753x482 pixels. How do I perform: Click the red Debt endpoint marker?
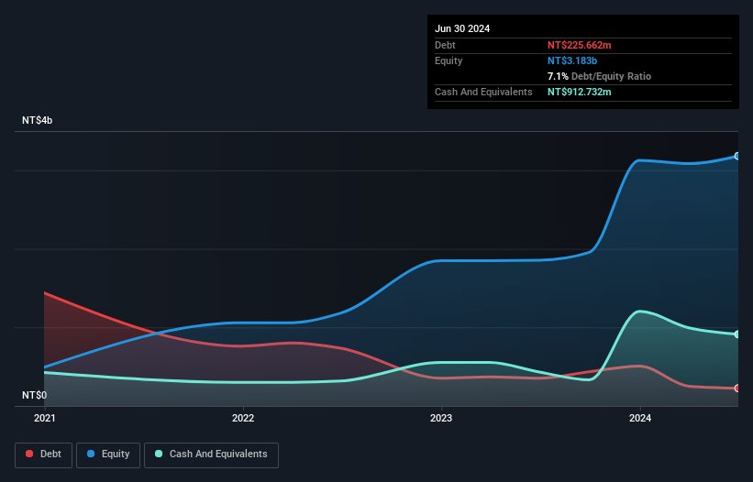tap(737, 388)
